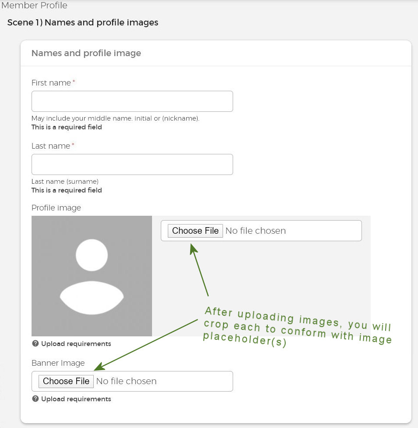This screenshot has width=418, height=428.
Task: Click the middle name helper text
Action: click(x=115, y=118)
